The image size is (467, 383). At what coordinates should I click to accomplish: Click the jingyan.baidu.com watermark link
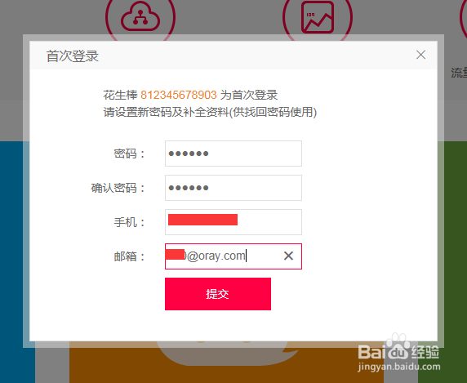click(398, 367)
